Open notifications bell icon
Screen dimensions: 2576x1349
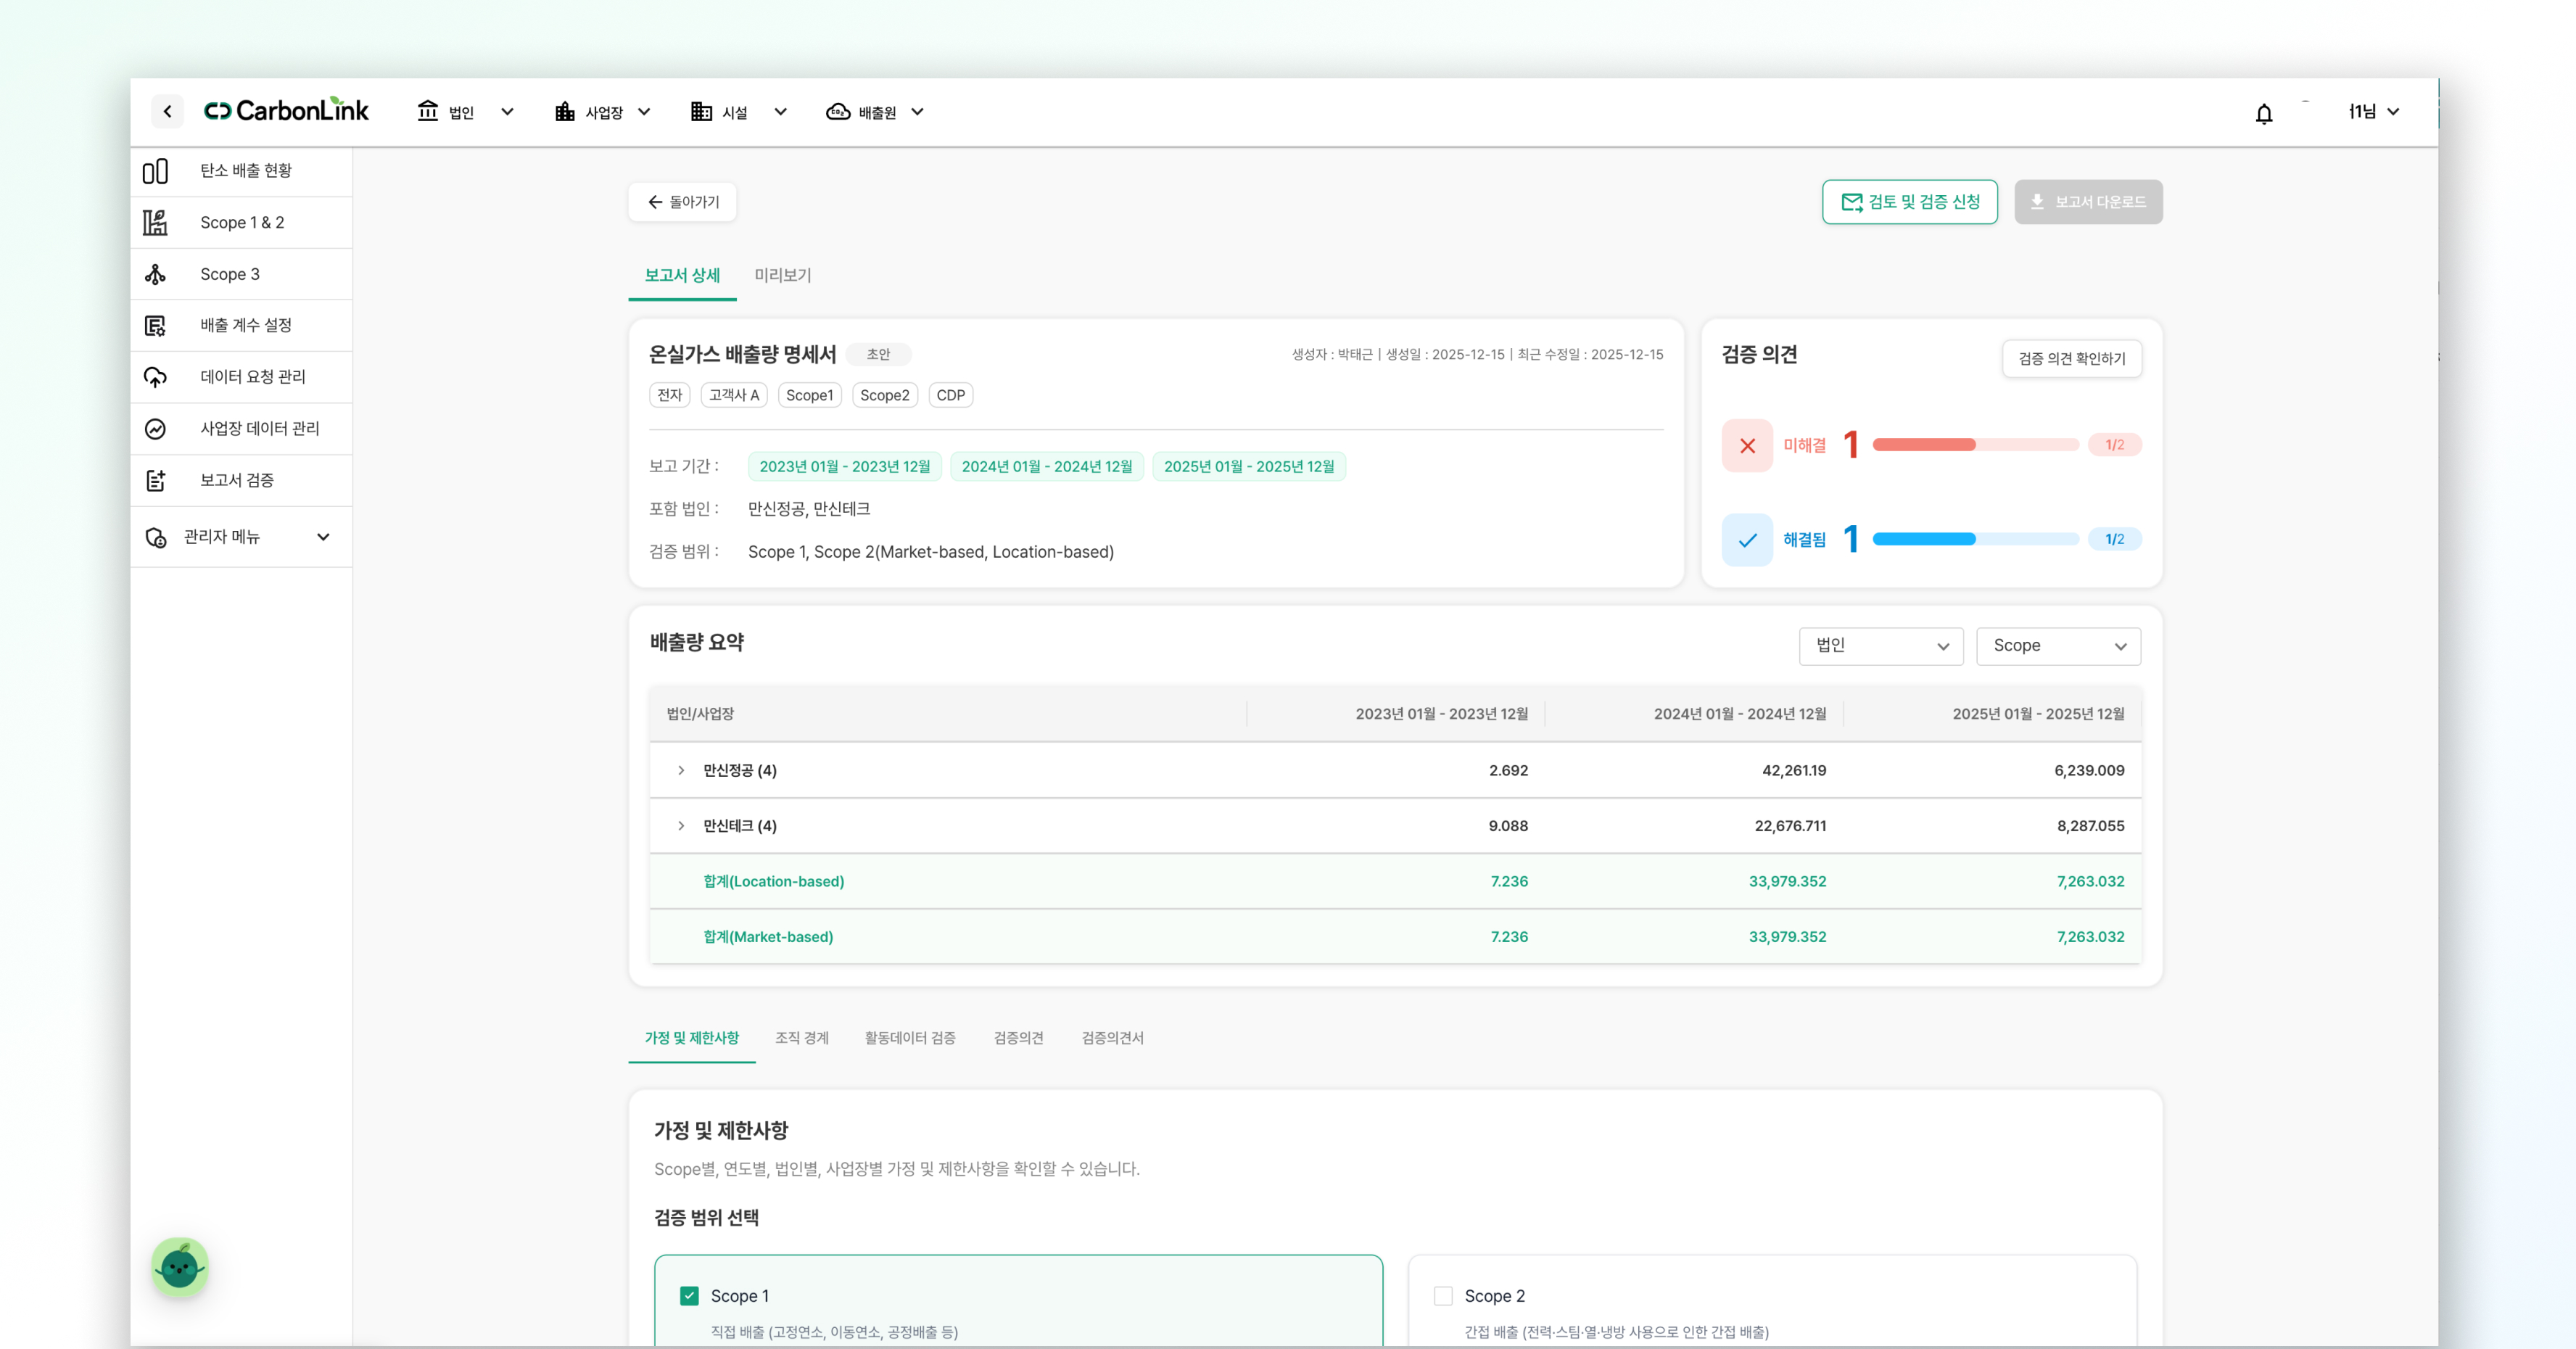pos(2264,113)
